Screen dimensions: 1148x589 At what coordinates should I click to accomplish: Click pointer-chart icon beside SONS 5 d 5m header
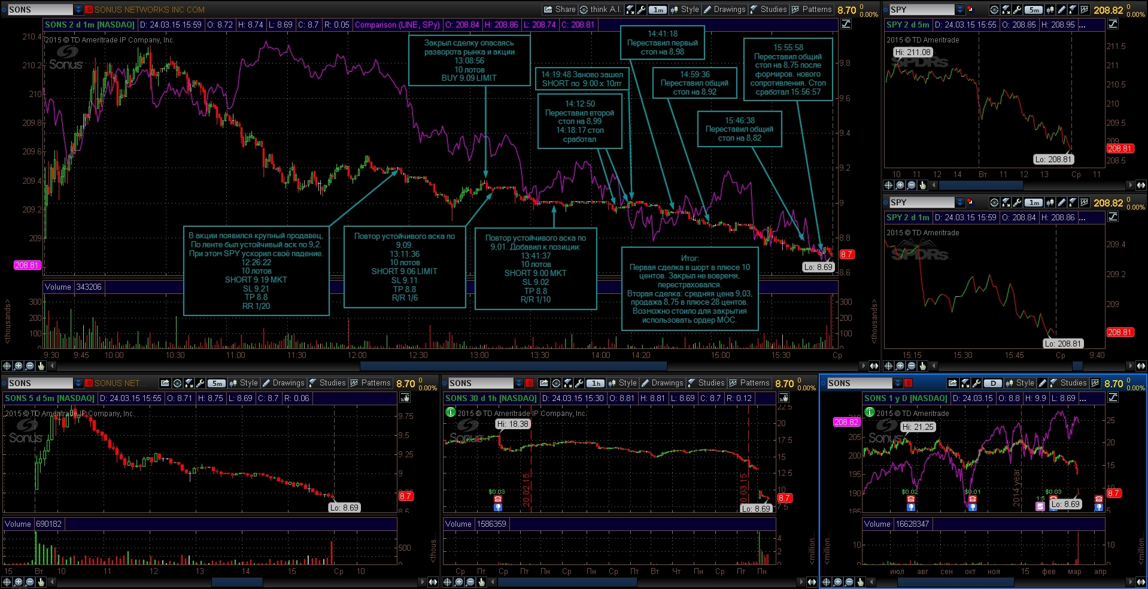pos(405,398)
